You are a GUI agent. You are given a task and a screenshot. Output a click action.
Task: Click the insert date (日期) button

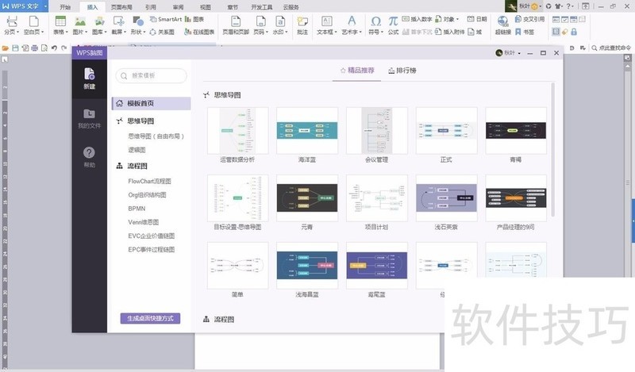coord(477,19)
